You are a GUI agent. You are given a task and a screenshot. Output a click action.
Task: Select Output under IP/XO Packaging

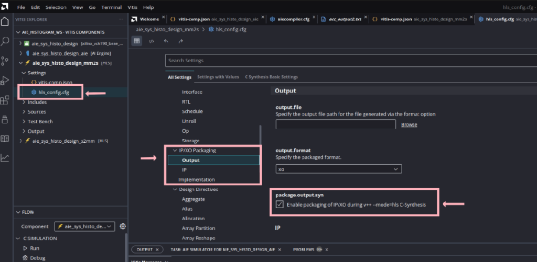click(213, 160)
